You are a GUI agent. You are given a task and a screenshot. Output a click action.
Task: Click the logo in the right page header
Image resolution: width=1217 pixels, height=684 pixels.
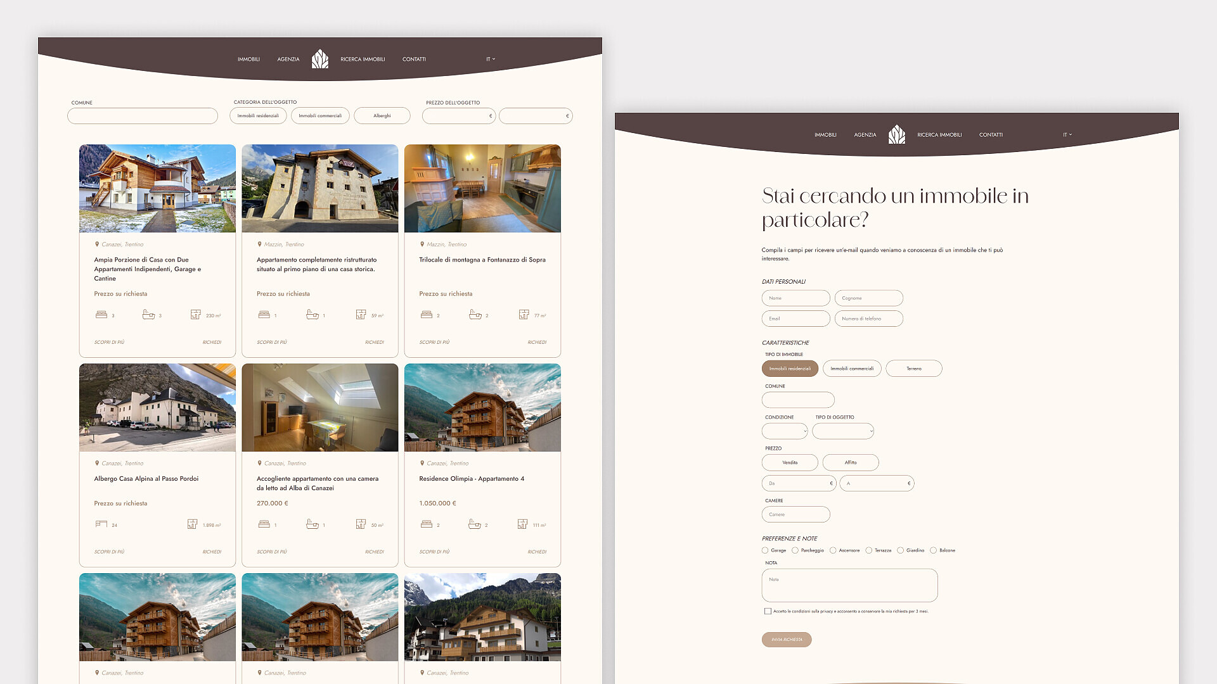tap(897, 134)
